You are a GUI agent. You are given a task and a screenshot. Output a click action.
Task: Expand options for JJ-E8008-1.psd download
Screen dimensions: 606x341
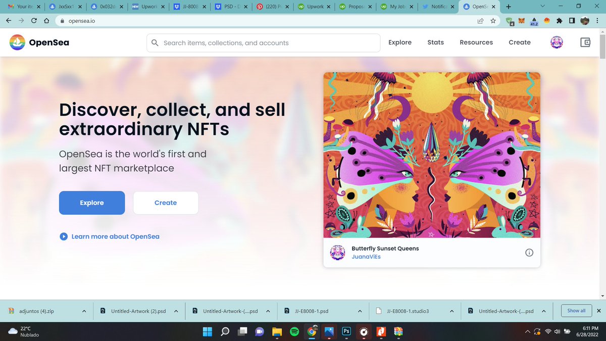(360, 311)
